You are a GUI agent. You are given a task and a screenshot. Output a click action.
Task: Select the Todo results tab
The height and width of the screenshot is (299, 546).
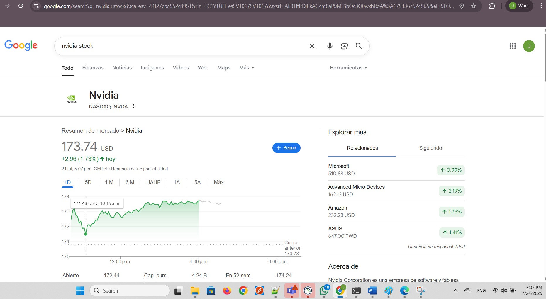point(67,68)
